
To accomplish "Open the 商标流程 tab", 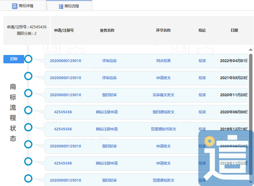I will click(x=69, y=6).
